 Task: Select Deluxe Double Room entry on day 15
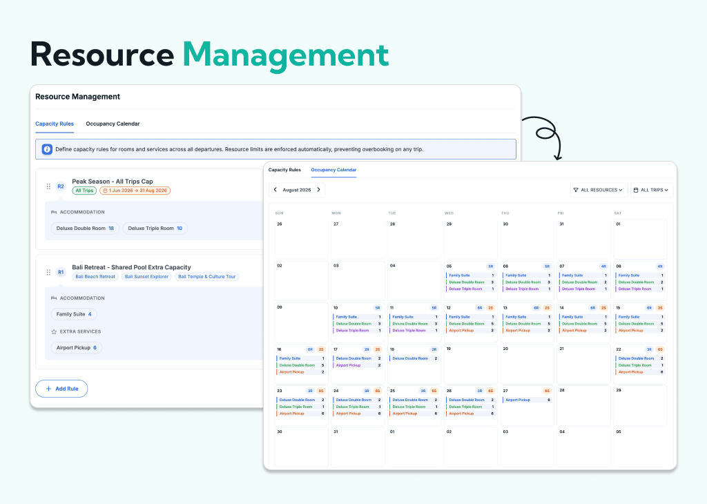(x=640, y=324)
